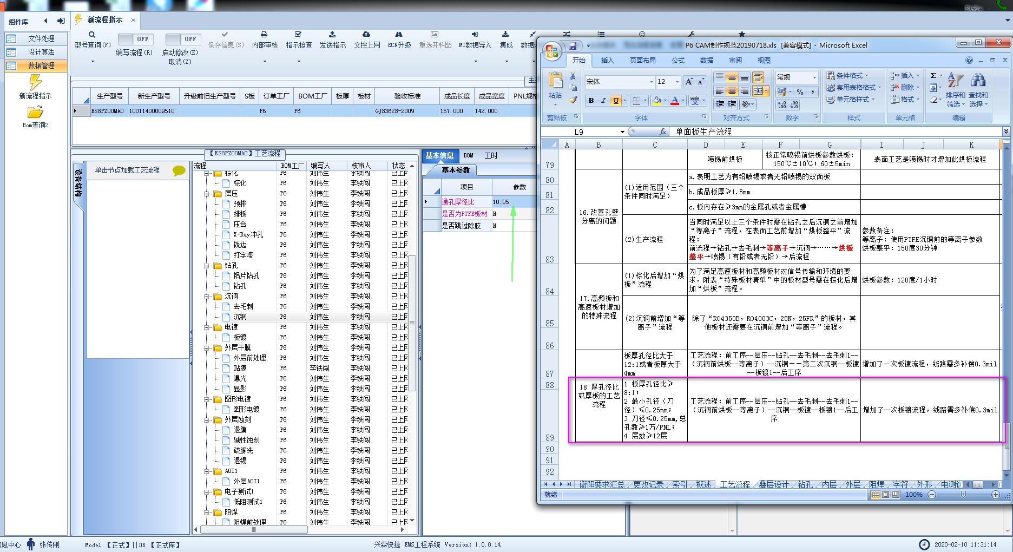Viewport: 1013px width, 552px height.
Task: Close the 新流程指示 tab
Action: 133,20
